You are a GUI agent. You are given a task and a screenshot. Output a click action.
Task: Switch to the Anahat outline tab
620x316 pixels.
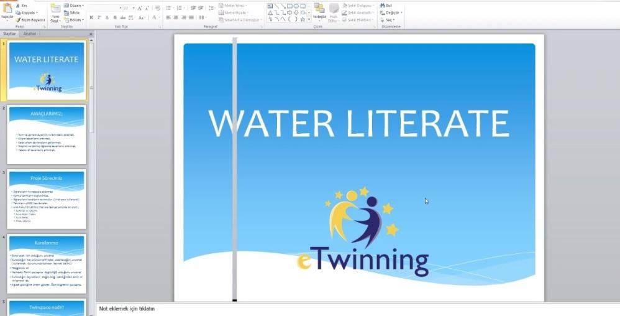(x=30, y=34)
